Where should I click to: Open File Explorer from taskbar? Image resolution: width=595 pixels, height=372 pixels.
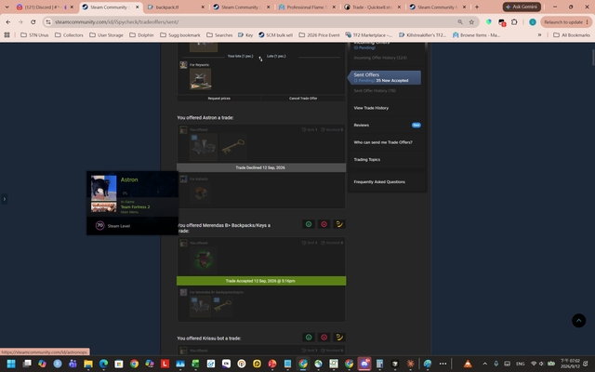pos(88,364)
